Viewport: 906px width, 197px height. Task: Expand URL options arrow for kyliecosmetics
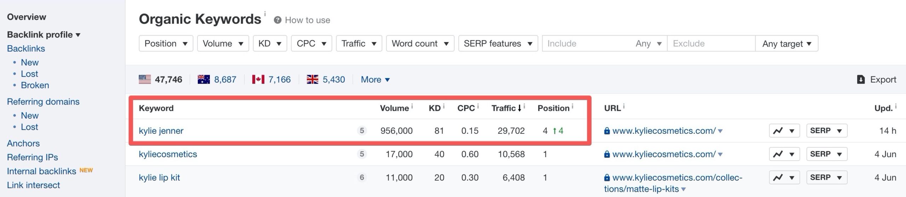pos(720,155)
